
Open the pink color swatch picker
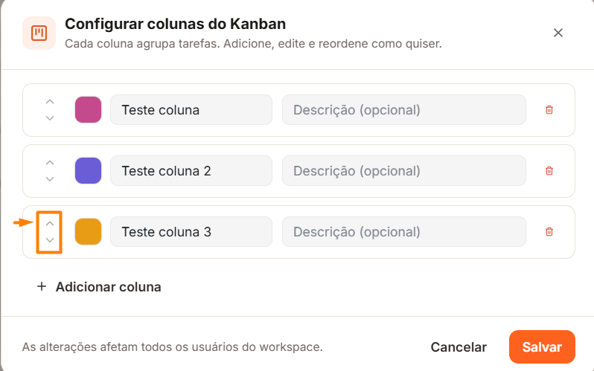pos(88,110)
